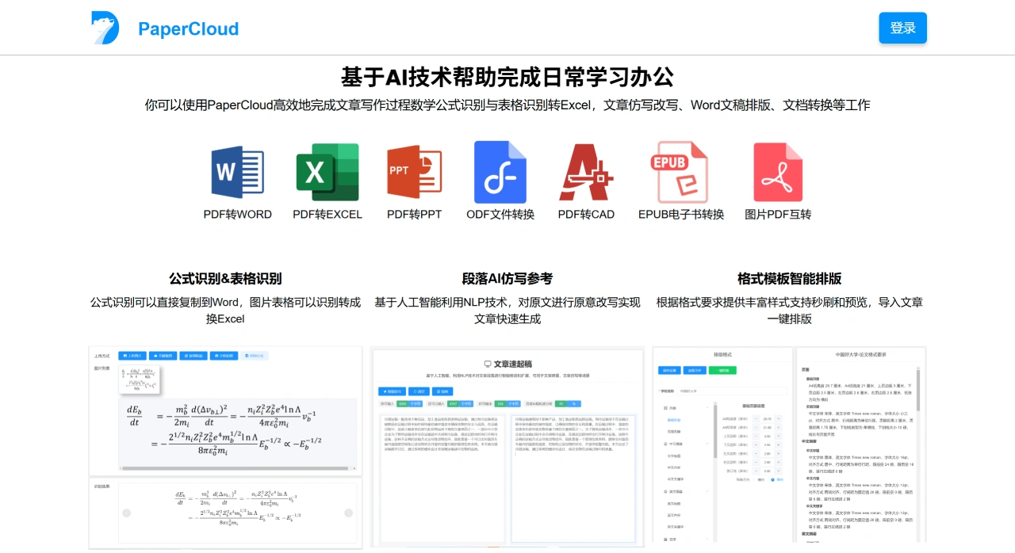Viewport: 1015px width, 553px height.
Task: Click the 登录 button in the header
Action: point(902,26)
